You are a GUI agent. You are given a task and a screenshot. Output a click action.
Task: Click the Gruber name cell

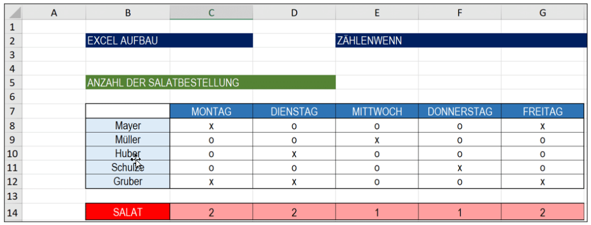click(x=128, y=181)
